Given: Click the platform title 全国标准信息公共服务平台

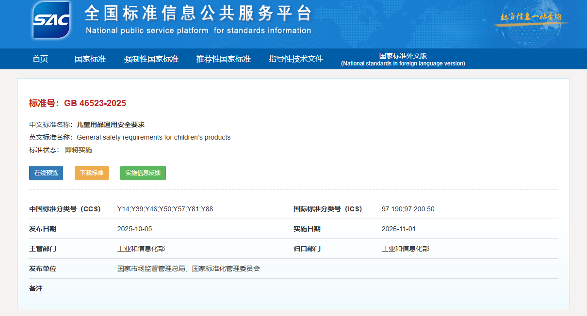Looking at the screenshot, I should click(x=198, y=13).
